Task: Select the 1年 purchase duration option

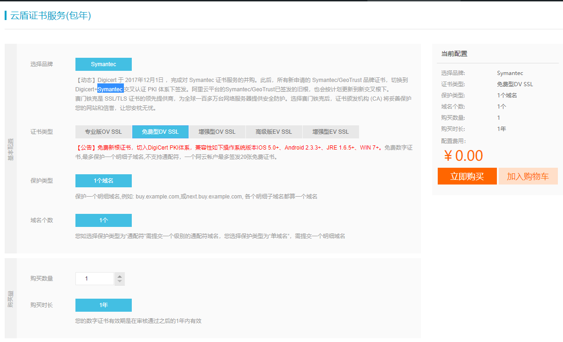Action: click(x=103, y=305)
